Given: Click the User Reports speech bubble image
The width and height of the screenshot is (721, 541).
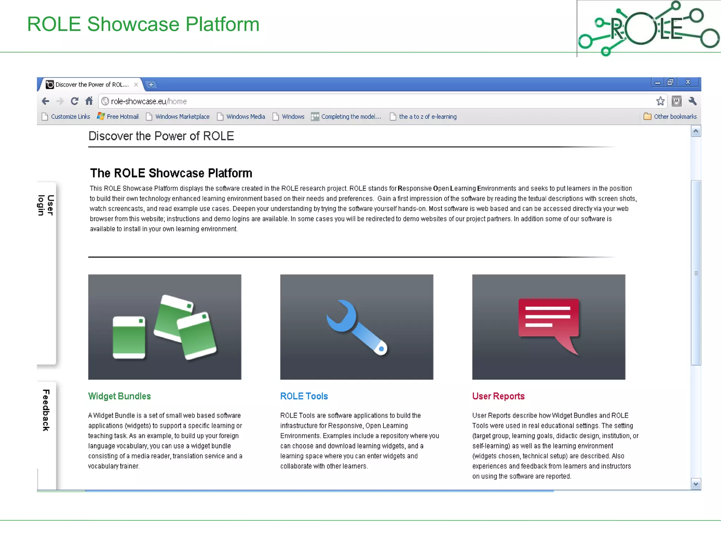Looking at the screenshot, I should point(548,327).
